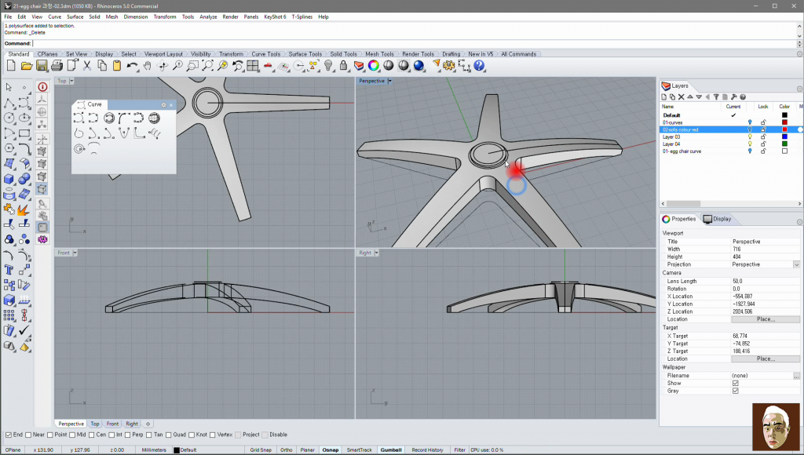Open the Analyze menu

click(208, 17)
